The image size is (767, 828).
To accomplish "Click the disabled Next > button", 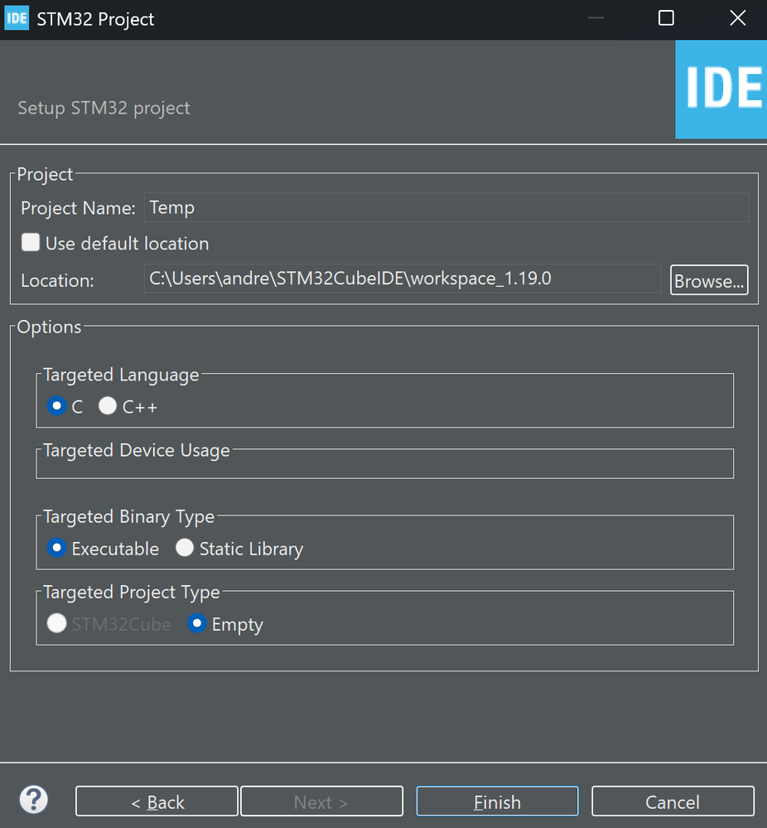I will click(x=321, y=801).
